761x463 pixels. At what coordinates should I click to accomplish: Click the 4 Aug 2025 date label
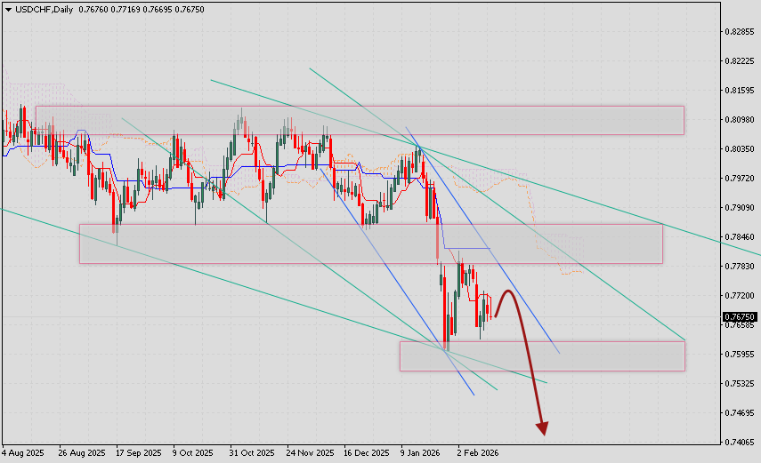[x=23, y=452]
